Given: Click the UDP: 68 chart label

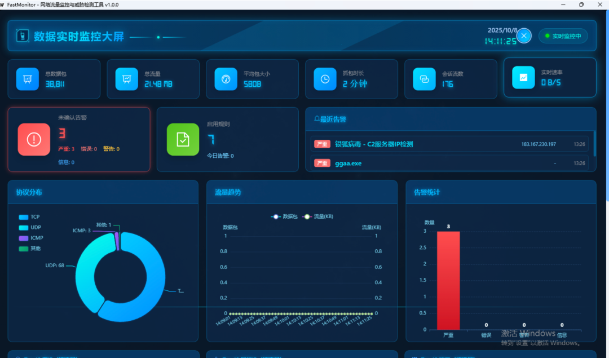Looking at the screenshot, I should [x=55, y=266].
